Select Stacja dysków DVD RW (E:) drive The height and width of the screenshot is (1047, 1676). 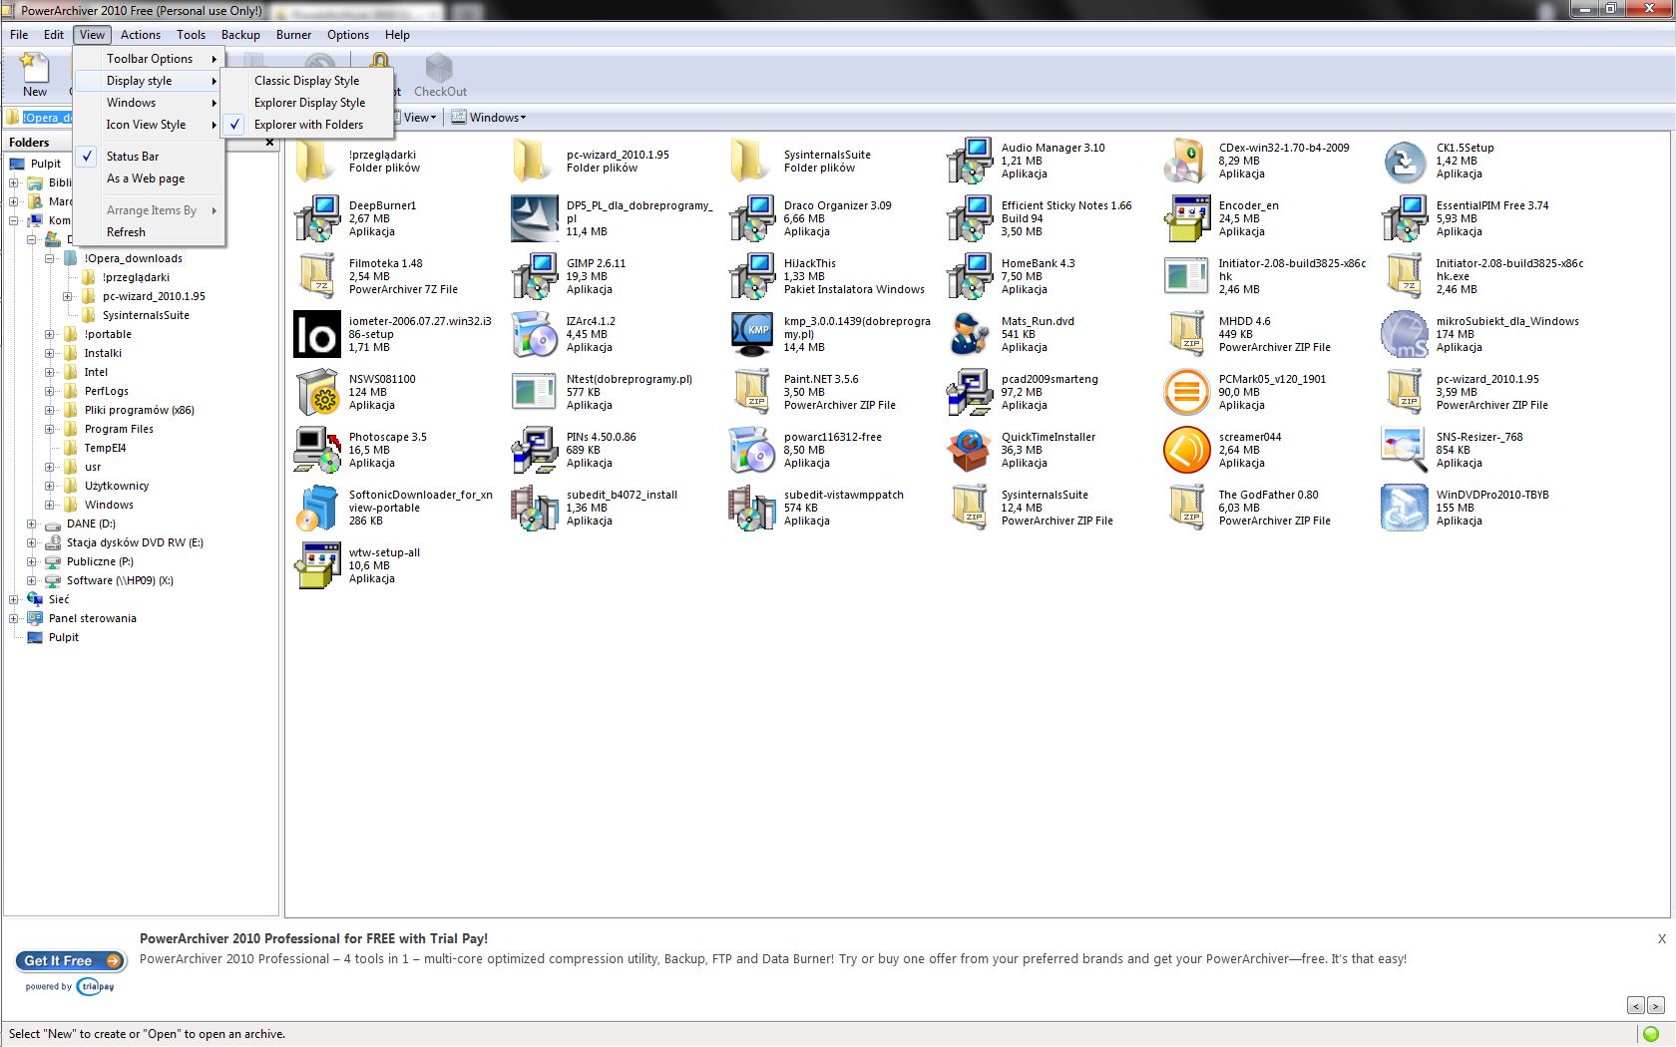(x=135, y=542)
